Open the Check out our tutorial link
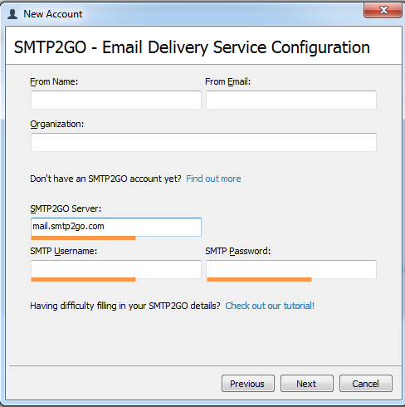The width and height of the screenshot is (405, 407). point(270,306)
